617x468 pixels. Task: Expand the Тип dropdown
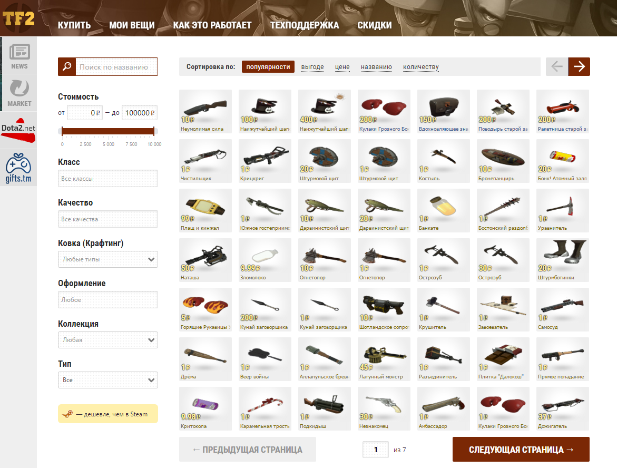pyautogui.click(x=108, y=380)
